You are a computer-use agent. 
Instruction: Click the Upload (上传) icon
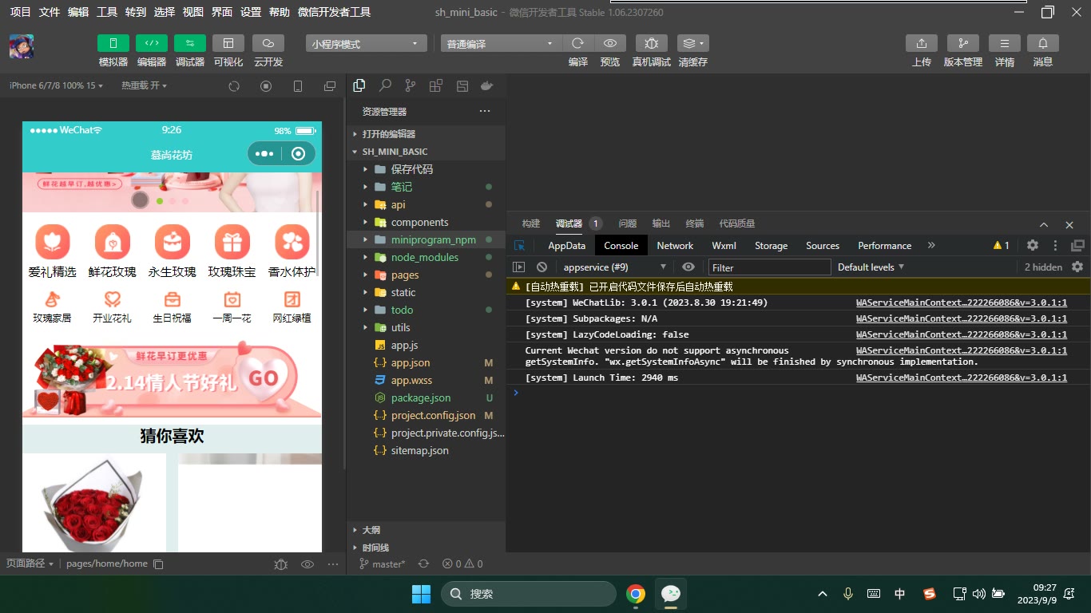tap(922, 43)
